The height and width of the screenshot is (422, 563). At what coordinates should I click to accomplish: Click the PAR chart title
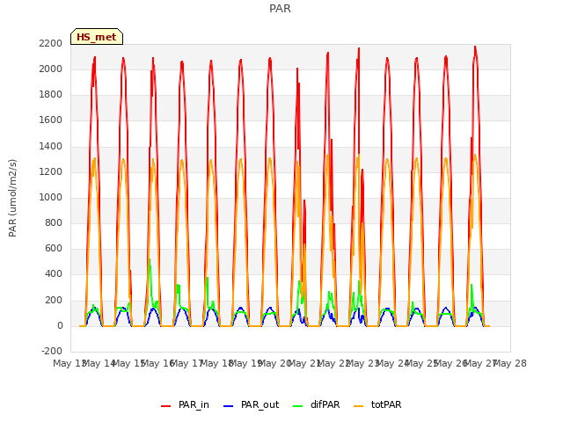[280, 8]
